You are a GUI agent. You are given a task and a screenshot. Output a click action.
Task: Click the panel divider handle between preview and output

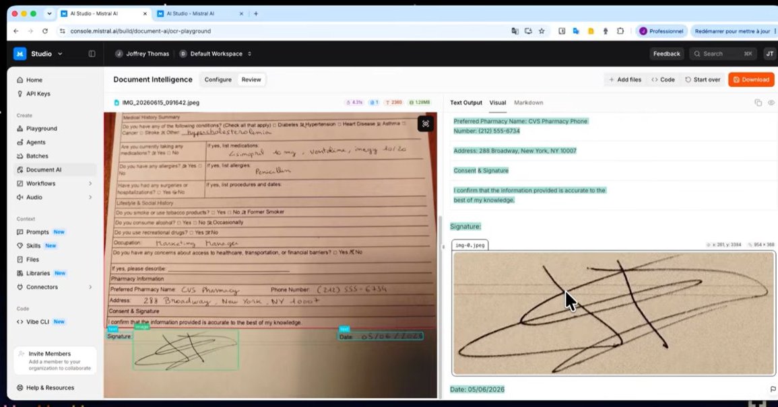(x=443, y=246)
